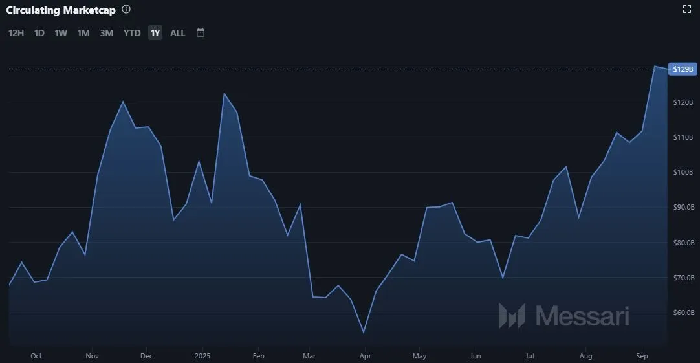Image resolution: width=700 pixels, height=363 pixels.
Task: Click the $129B current value label
Action: tap(683, 69)
